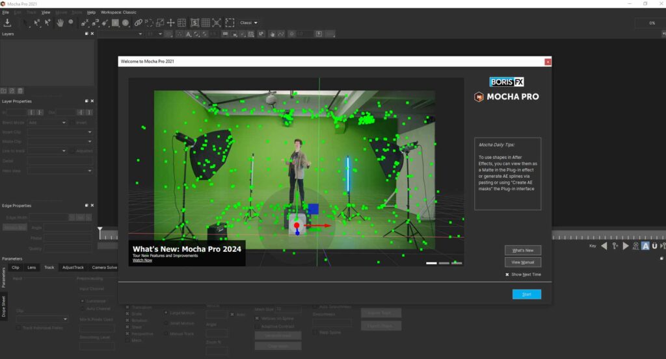Open the Insert Clip dropdown

(x=60, y=132)
